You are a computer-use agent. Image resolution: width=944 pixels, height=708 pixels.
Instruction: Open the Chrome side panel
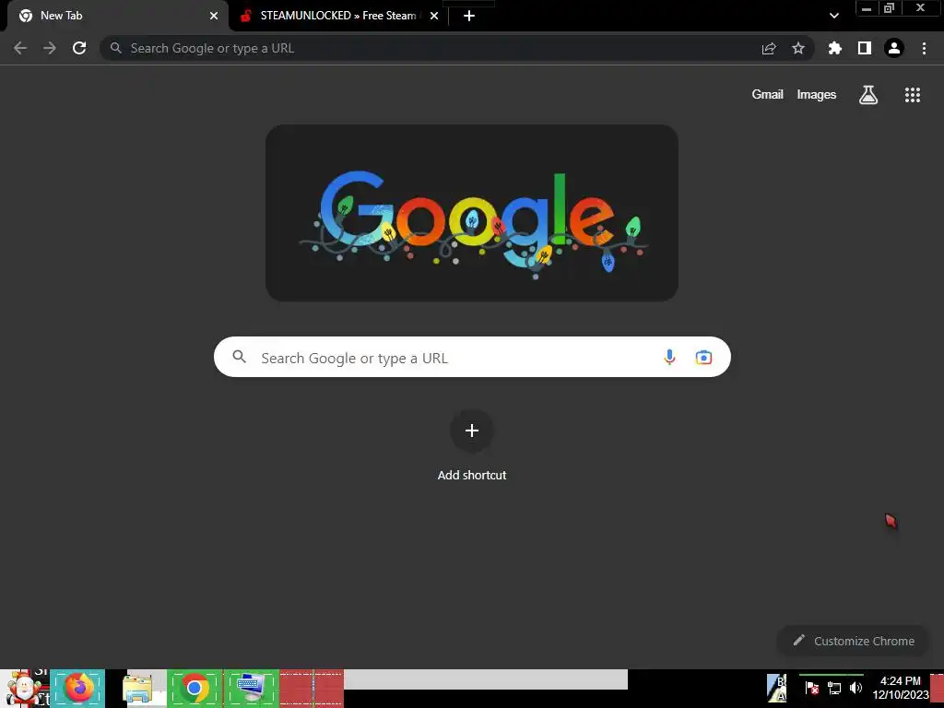pos(865,48)
